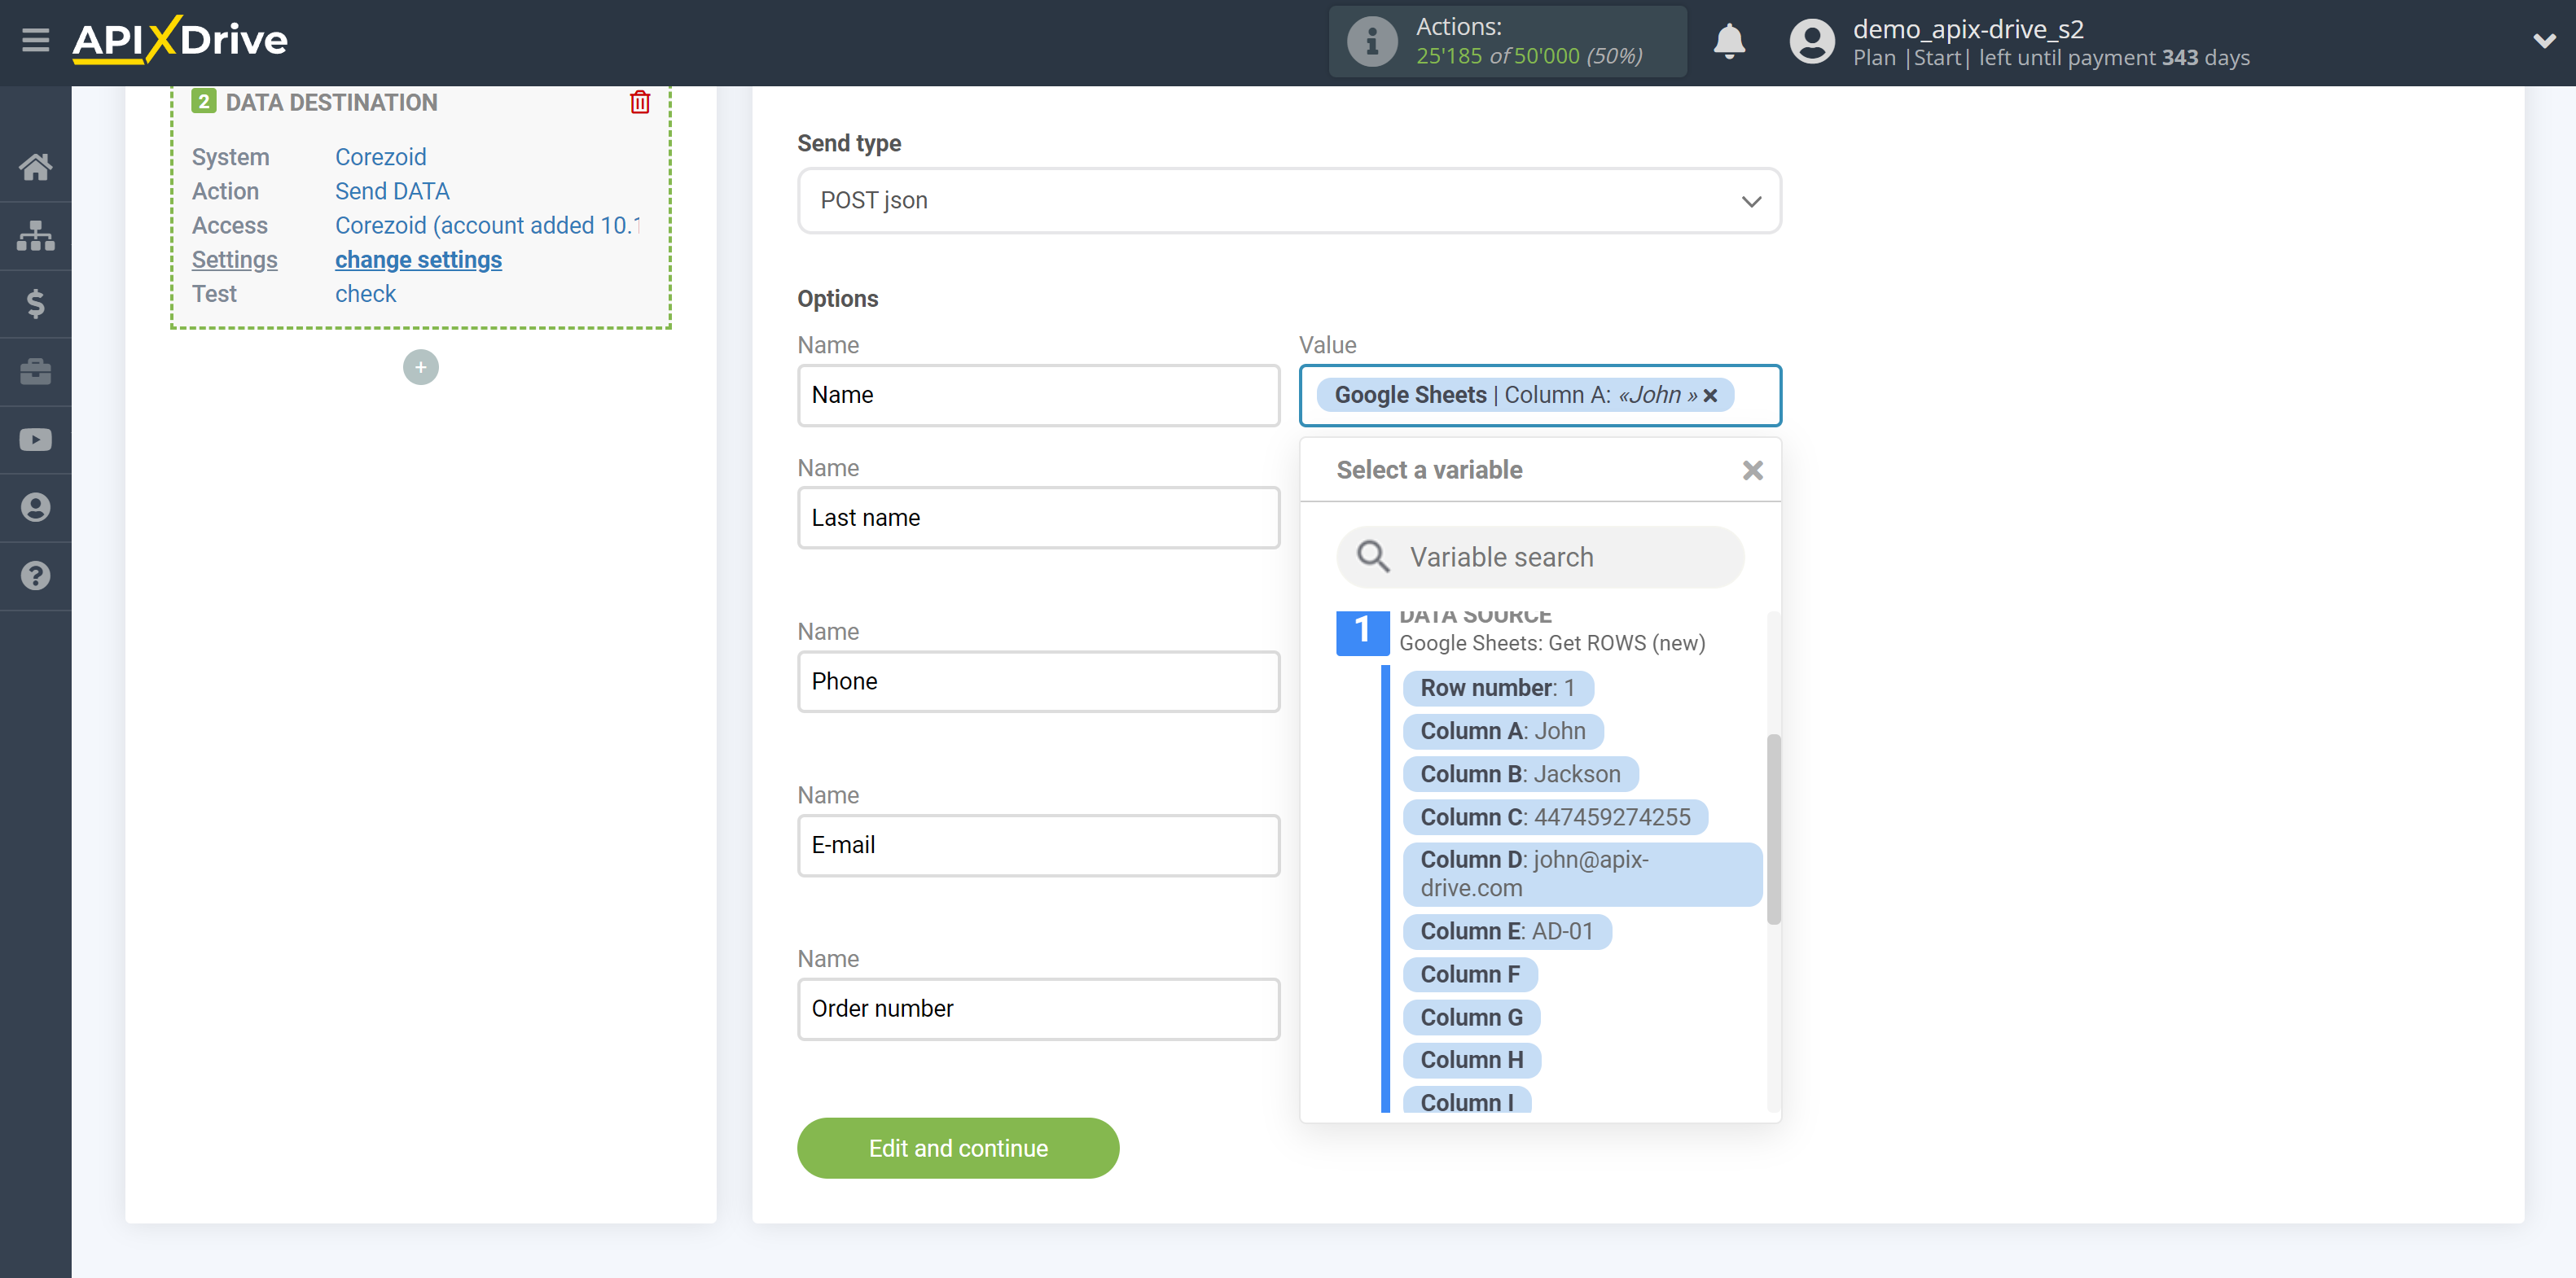Select variable Column H
2576x1278 pixels.
1471,1060
